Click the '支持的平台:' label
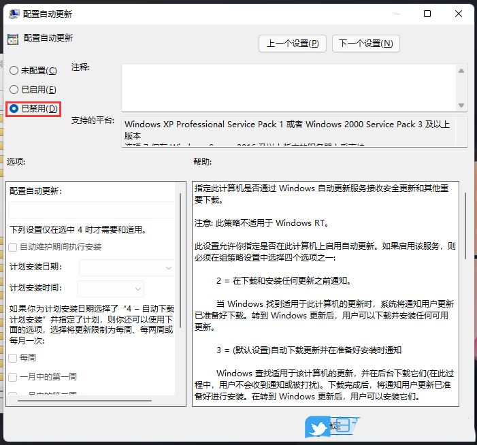 pyautogui.click(x=93, y=120)
